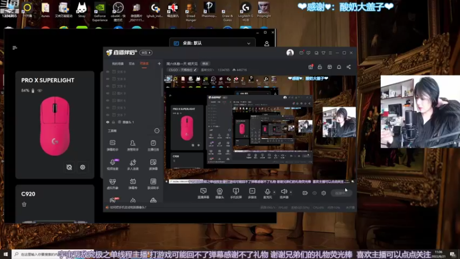
Task: Open the 虚拟形象 virtual avatar tool
Action: [x=112, y=184]
